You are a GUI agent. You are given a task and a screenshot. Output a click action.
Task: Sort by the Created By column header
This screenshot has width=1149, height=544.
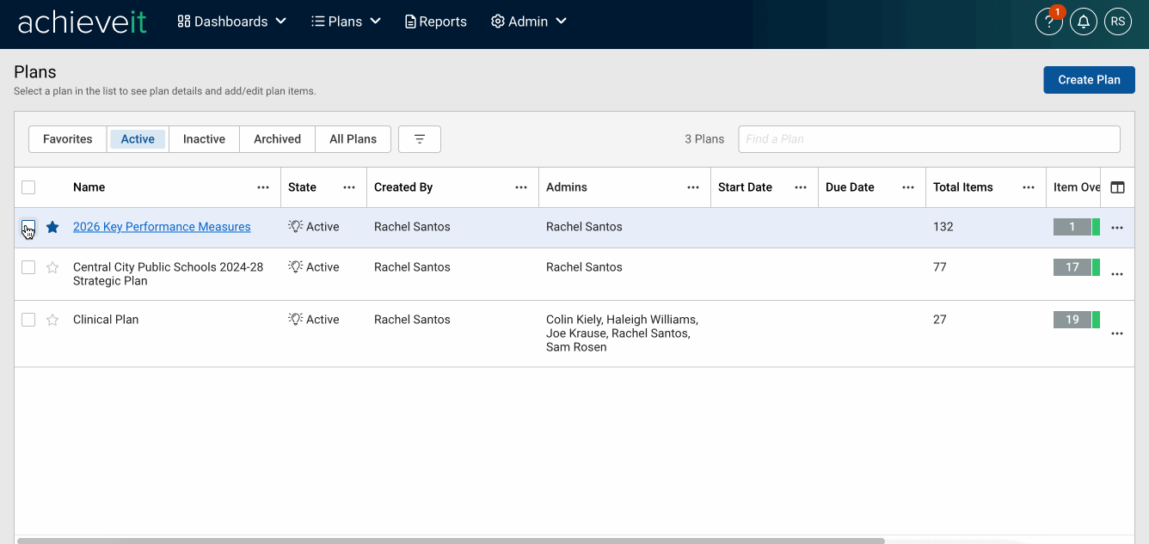pos(403,187)
